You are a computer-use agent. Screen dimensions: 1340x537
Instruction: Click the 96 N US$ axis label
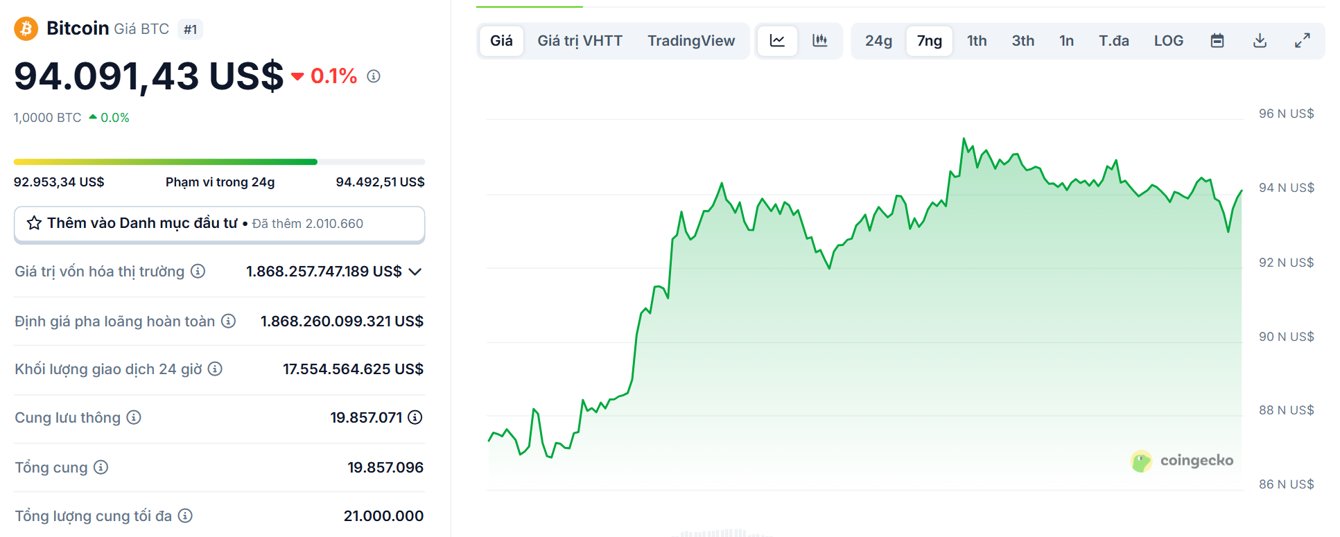tap(1287, 114)
